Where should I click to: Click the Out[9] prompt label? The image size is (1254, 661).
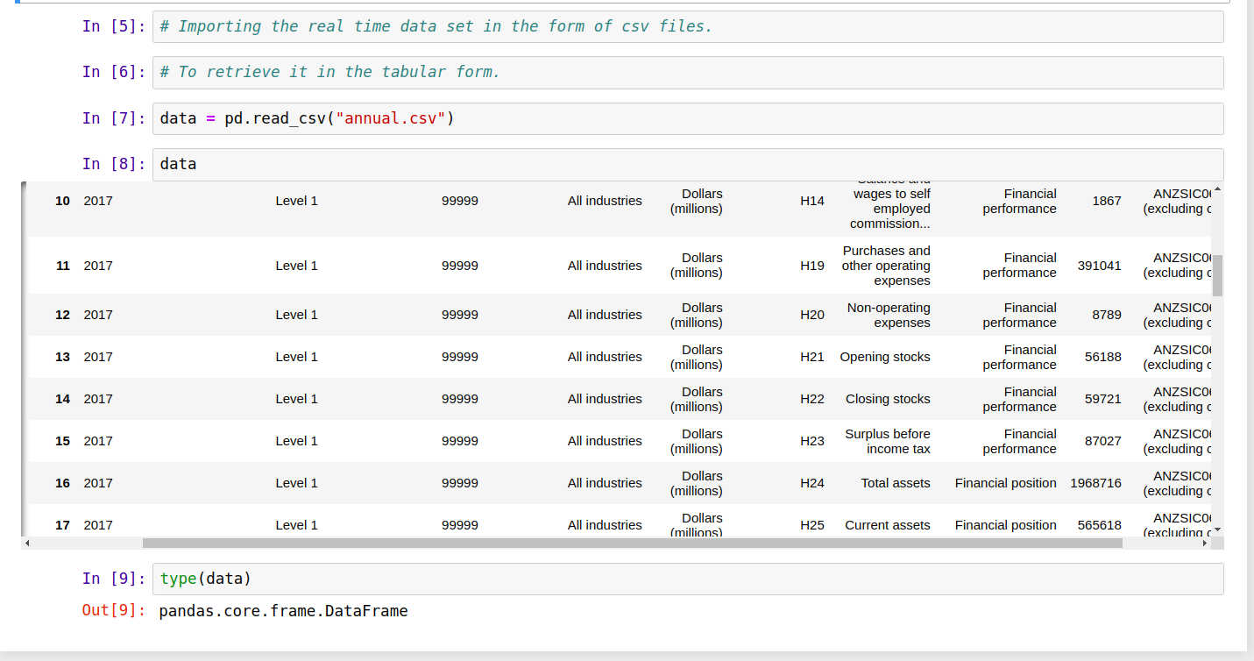pos(112,610)
